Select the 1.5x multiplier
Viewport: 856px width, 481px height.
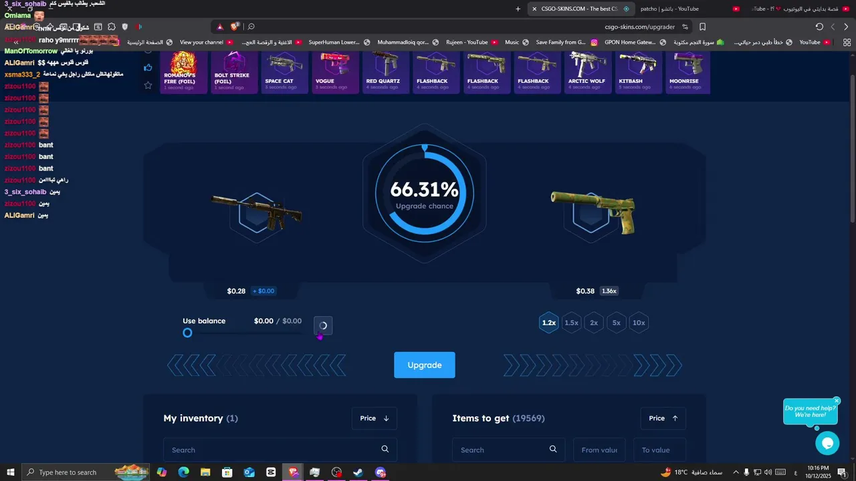coord(571,323)
